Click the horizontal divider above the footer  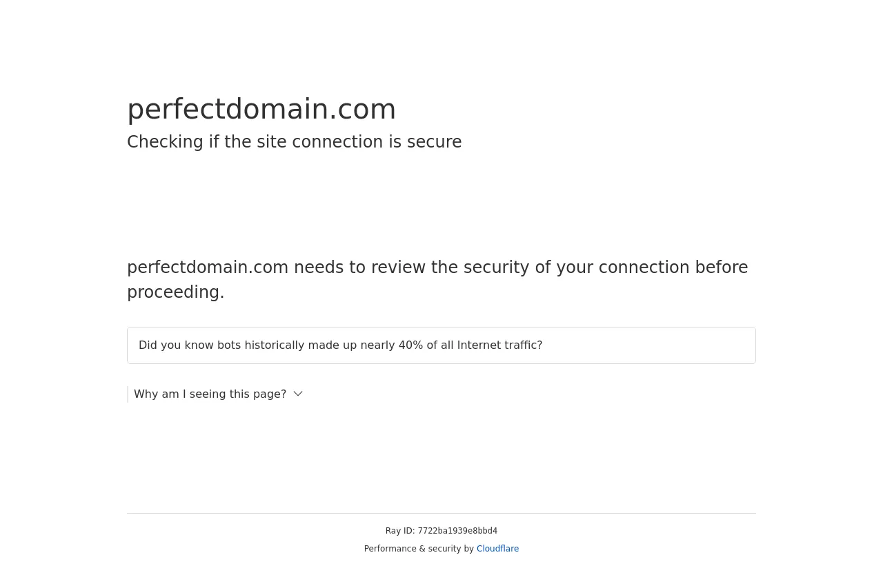[x=441, y=513]
